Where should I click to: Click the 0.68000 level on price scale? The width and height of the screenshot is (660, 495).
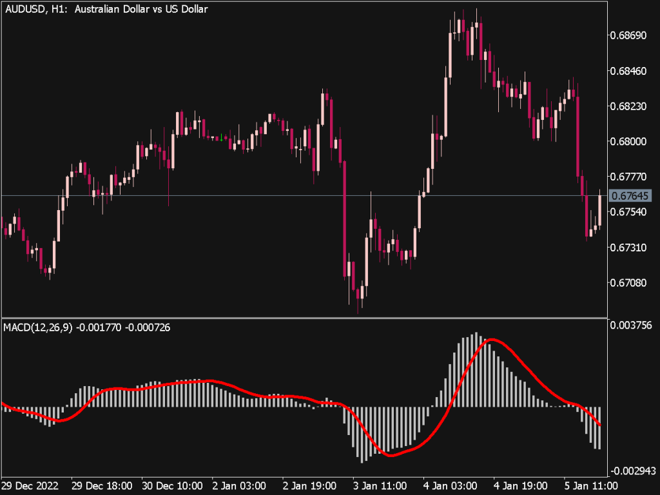point(627,141)
